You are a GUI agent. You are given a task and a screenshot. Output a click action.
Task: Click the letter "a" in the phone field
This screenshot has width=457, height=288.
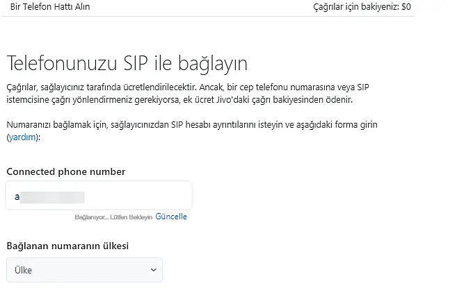17,196
